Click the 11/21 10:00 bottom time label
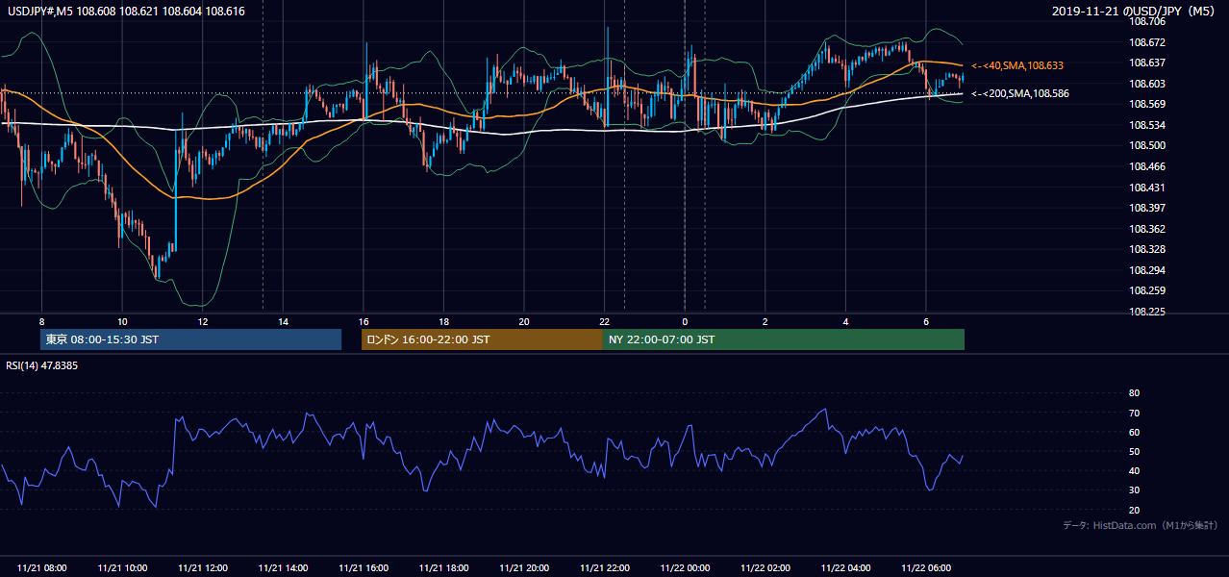This screenshot has width=1229, height=577. (122, 568)
